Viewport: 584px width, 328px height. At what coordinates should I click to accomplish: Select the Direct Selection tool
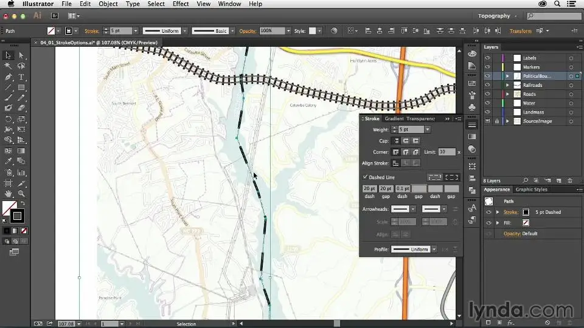pyautogui.click(x=21, y=56)
